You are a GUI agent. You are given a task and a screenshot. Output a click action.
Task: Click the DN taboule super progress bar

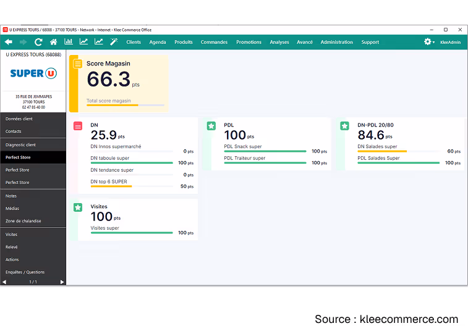132,163
